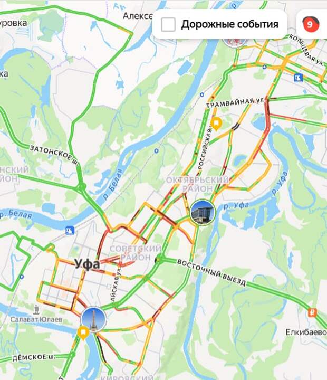This screenshot has height=380, width=327.
Task: Click the Дёмское ш. road label
Action: pos(34,357)
